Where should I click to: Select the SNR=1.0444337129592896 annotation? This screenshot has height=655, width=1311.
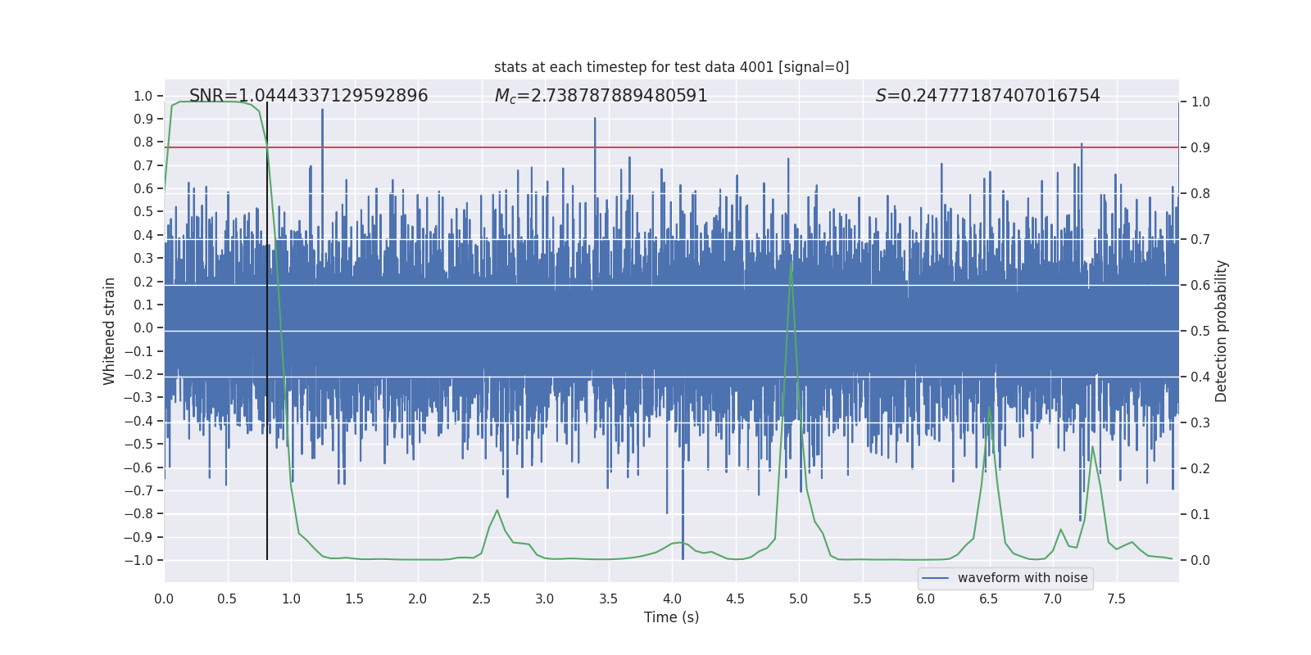point(308,96)
